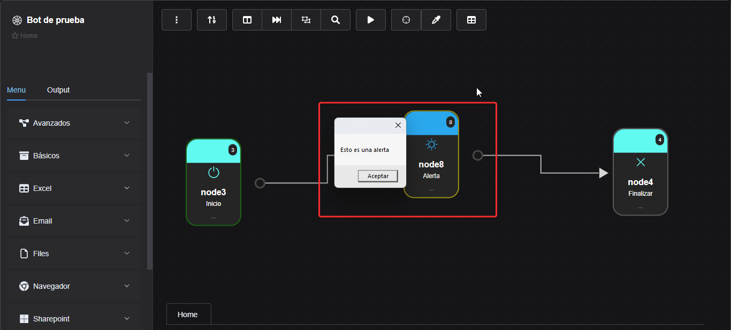This screenshot has height=330, width=731.
Task: Expand the Email section chevron
Action: [127, 220]
